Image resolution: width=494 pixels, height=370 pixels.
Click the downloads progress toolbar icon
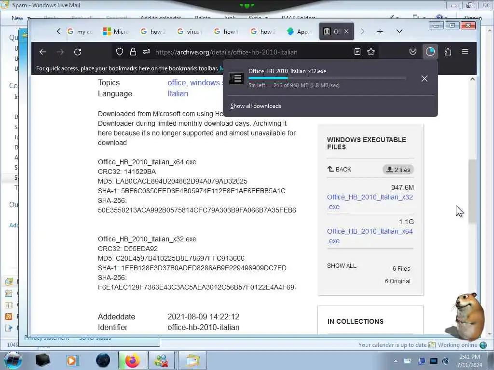[430, 52]
